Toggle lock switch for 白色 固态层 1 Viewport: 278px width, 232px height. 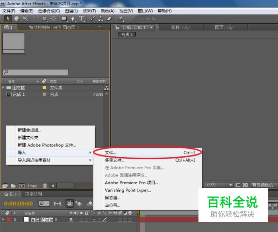coord(86,220)
